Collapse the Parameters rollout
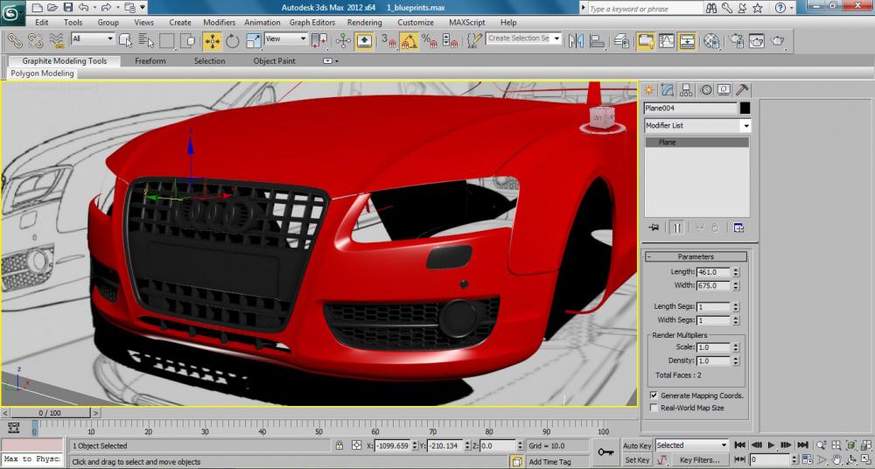Screen dimensions: 875x469 [x=696, y=257]
